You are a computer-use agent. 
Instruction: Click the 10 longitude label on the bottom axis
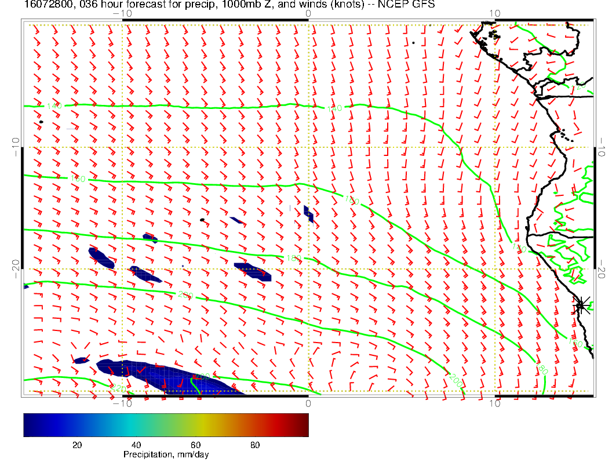(x=495, y=403)
